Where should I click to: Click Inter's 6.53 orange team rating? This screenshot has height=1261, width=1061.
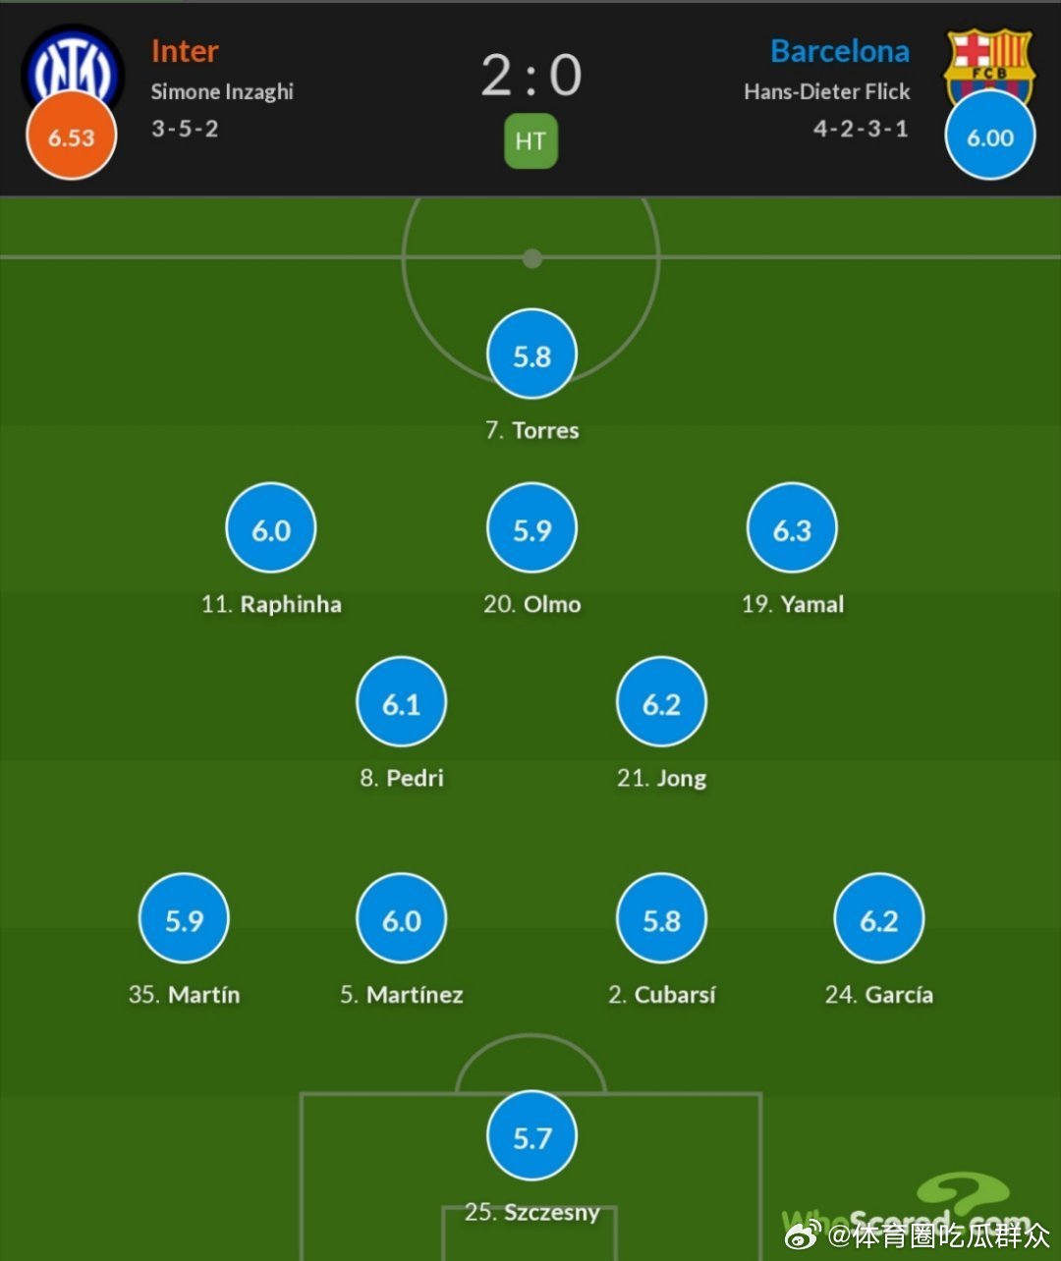click(72, 137)
